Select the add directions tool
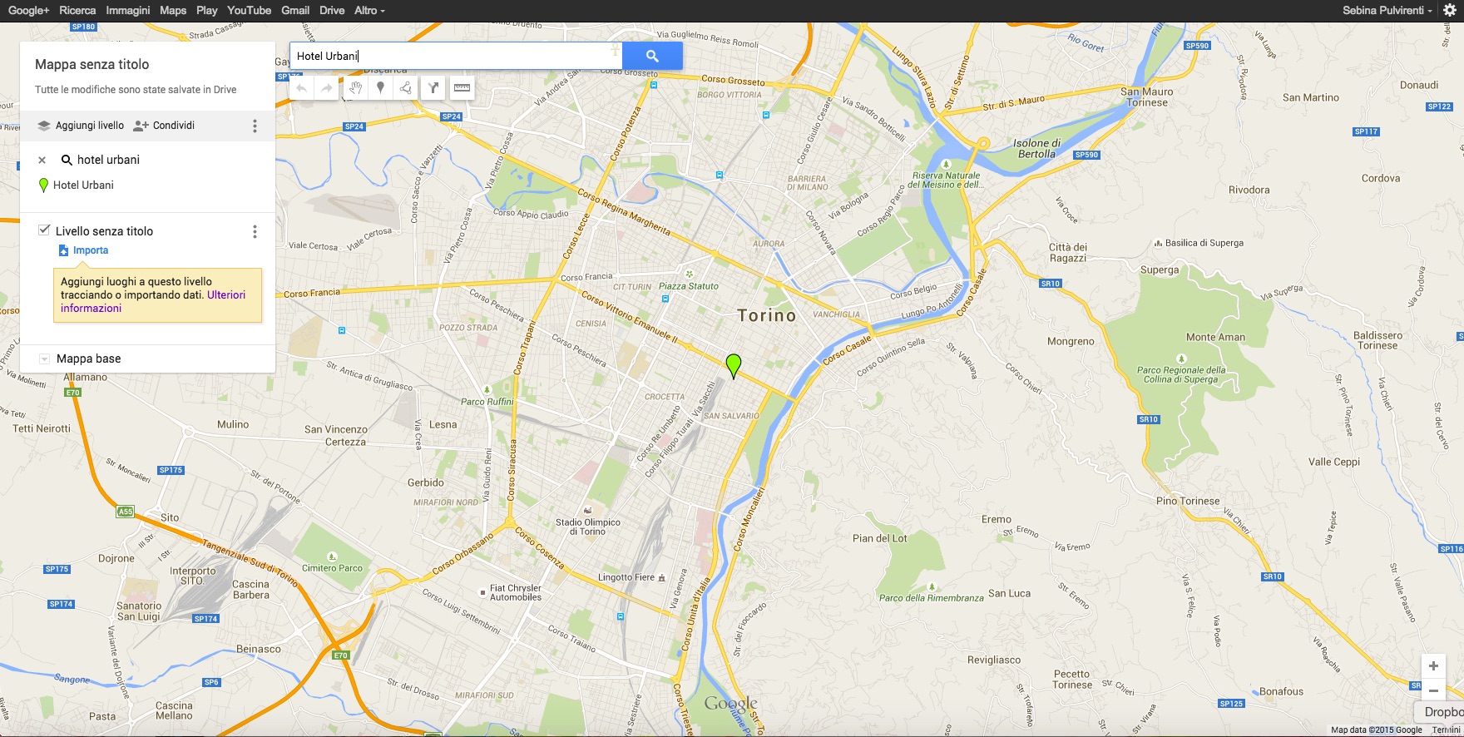Viewport: 1464px width, 737px height. click(433, 87)
